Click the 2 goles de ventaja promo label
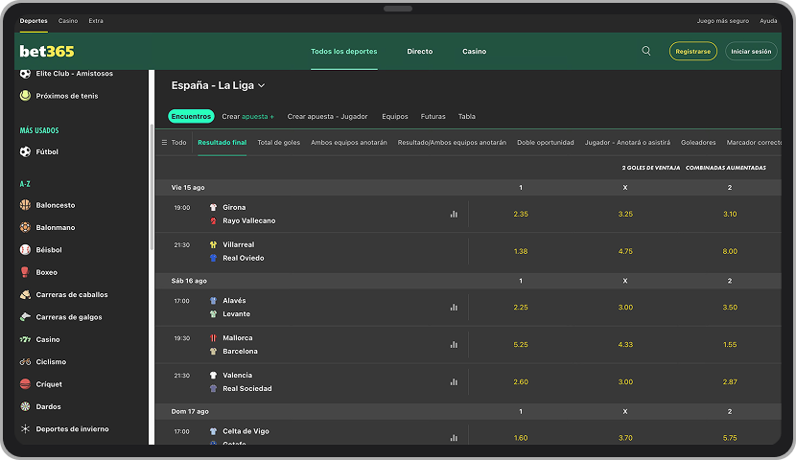 coord(651,168)
